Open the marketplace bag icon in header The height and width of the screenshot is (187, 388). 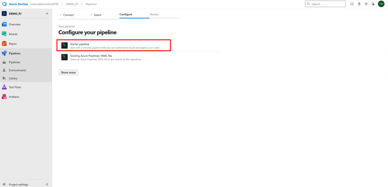(359, 4)
